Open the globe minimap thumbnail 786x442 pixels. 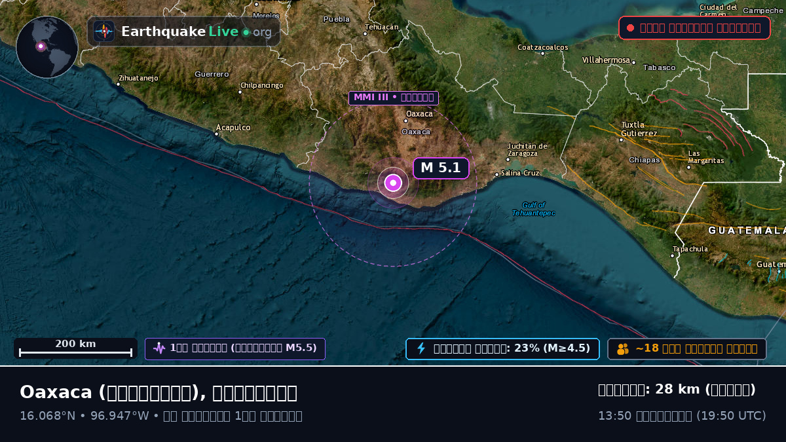(x=47, y=47)
